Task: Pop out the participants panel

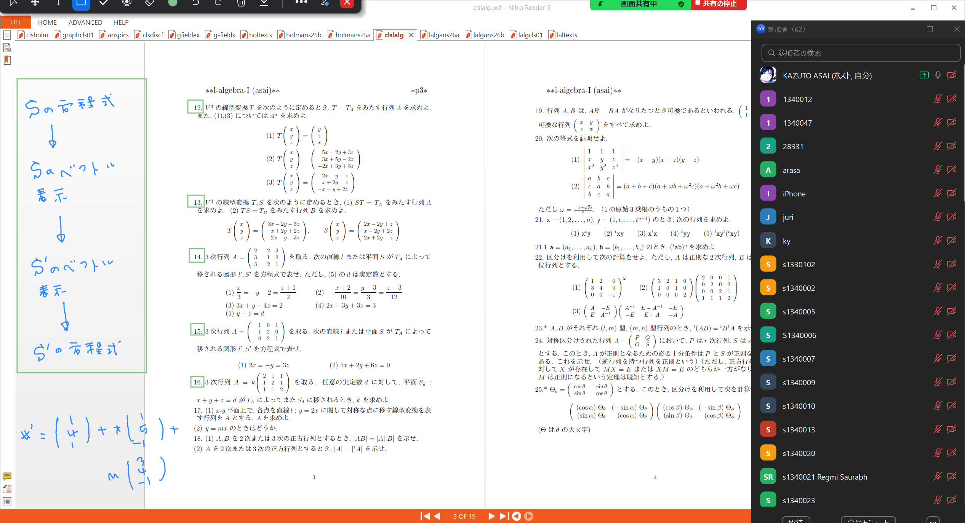Action: point(930,29)
